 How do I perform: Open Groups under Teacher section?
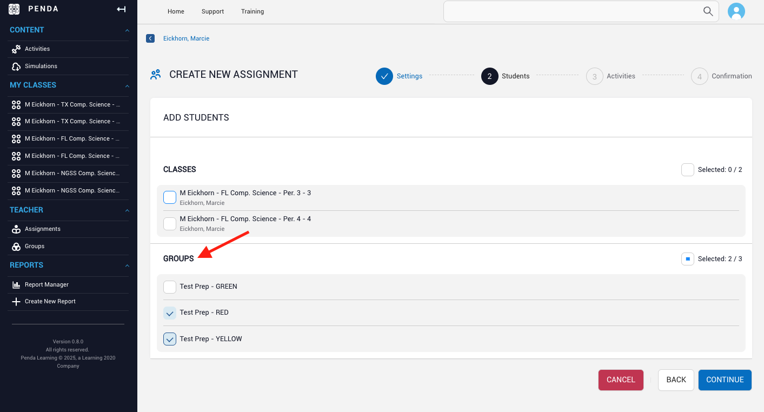click(34, 246)
